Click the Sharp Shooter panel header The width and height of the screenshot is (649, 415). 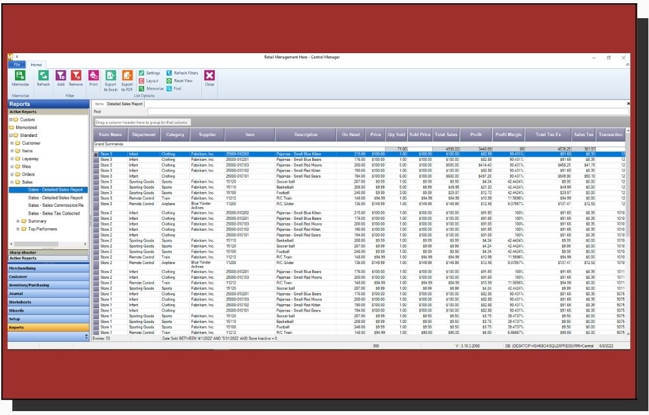pos(49,252)
